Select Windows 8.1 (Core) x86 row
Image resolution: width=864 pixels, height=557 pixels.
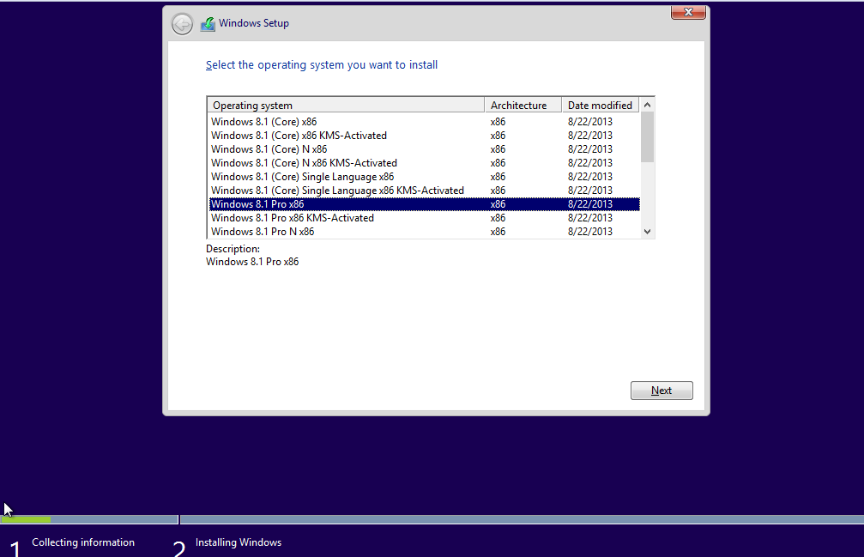click(x=425, y=122)
